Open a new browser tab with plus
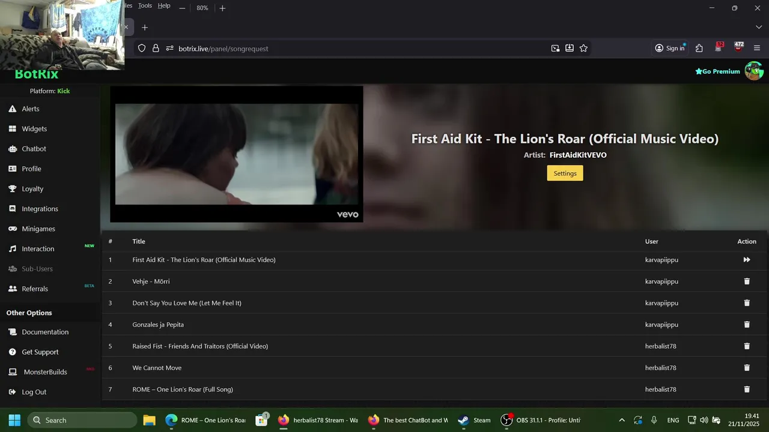 [145, 28]
